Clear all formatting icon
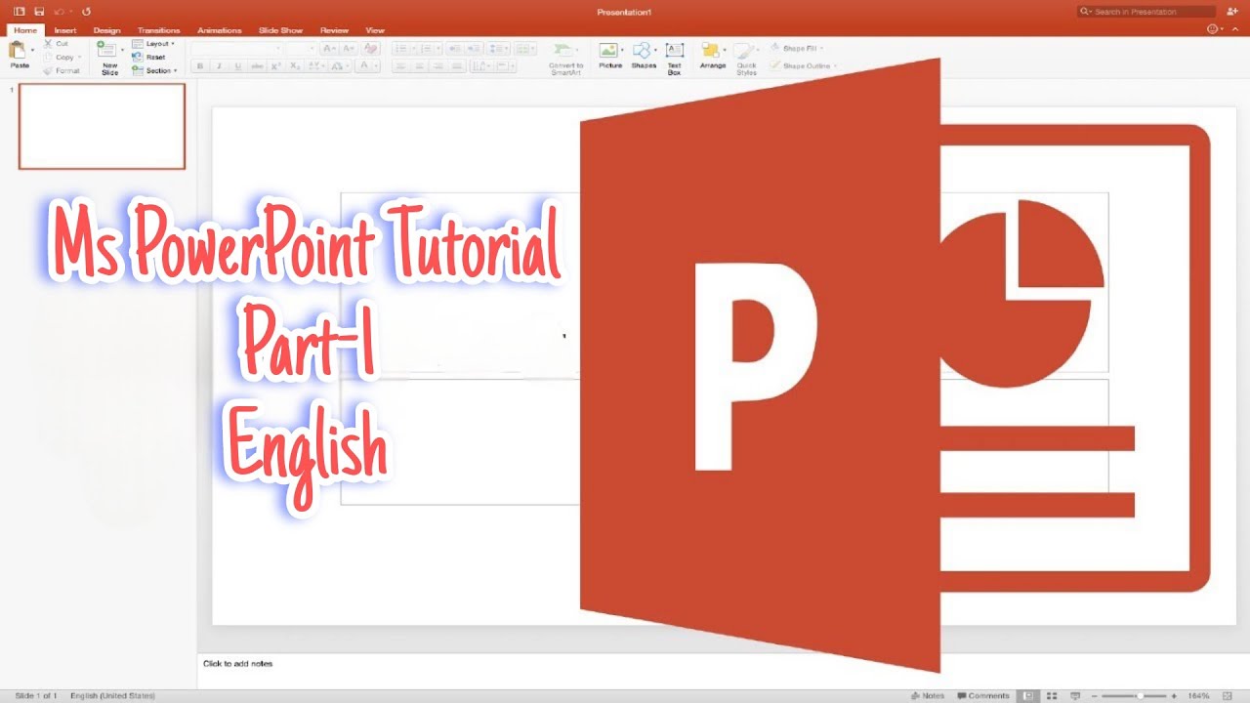This screenshot has height=703, width=1250. (371, 48)
